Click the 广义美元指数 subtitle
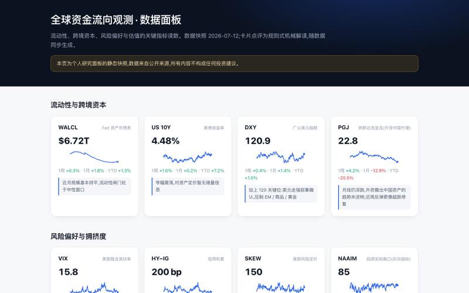The height and width of the screenshot is (293, 469). tap(305, 128)
